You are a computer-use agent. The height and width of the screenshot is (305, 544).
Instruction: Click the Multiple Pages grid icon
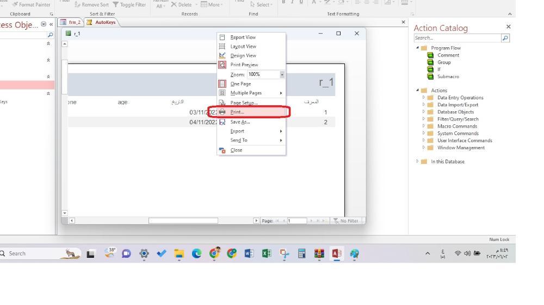pyautogui.click(x=222, y=93)
